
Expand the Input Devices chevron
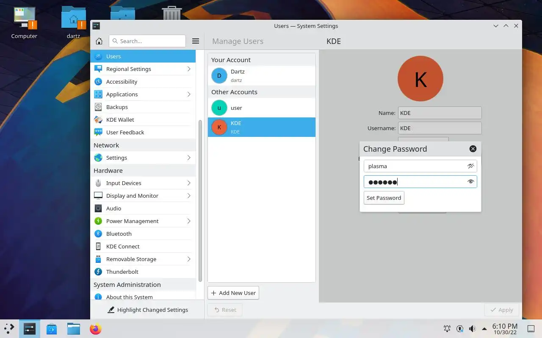tap(189, 183)
